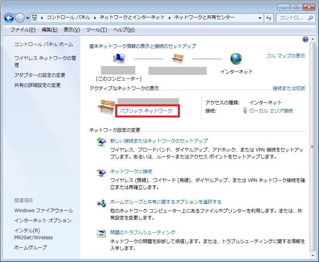The width and height of the screenshot is (319, 262).
Task: Open アダプターの設定の変更 in sidebar
Action: pyautogui.click(x=40, y=75)
